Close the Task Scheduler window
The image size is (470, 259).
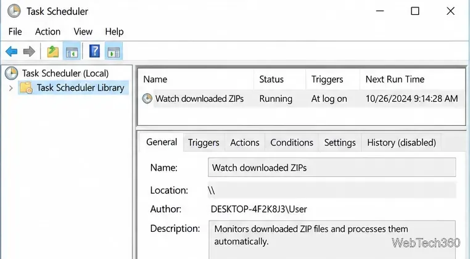tap(450, 11)
